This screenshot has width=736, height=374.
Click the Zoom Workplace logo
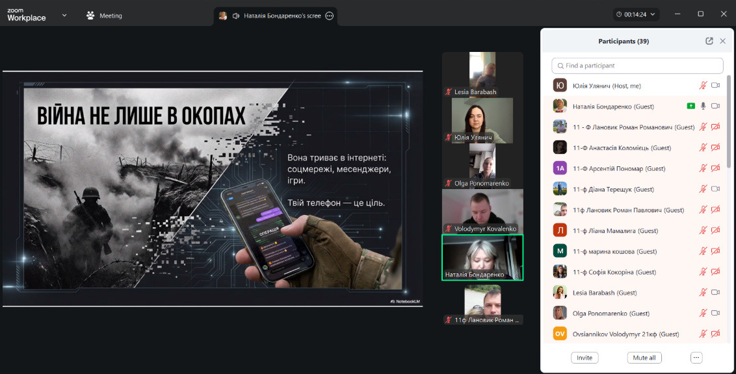click(27, 15)
